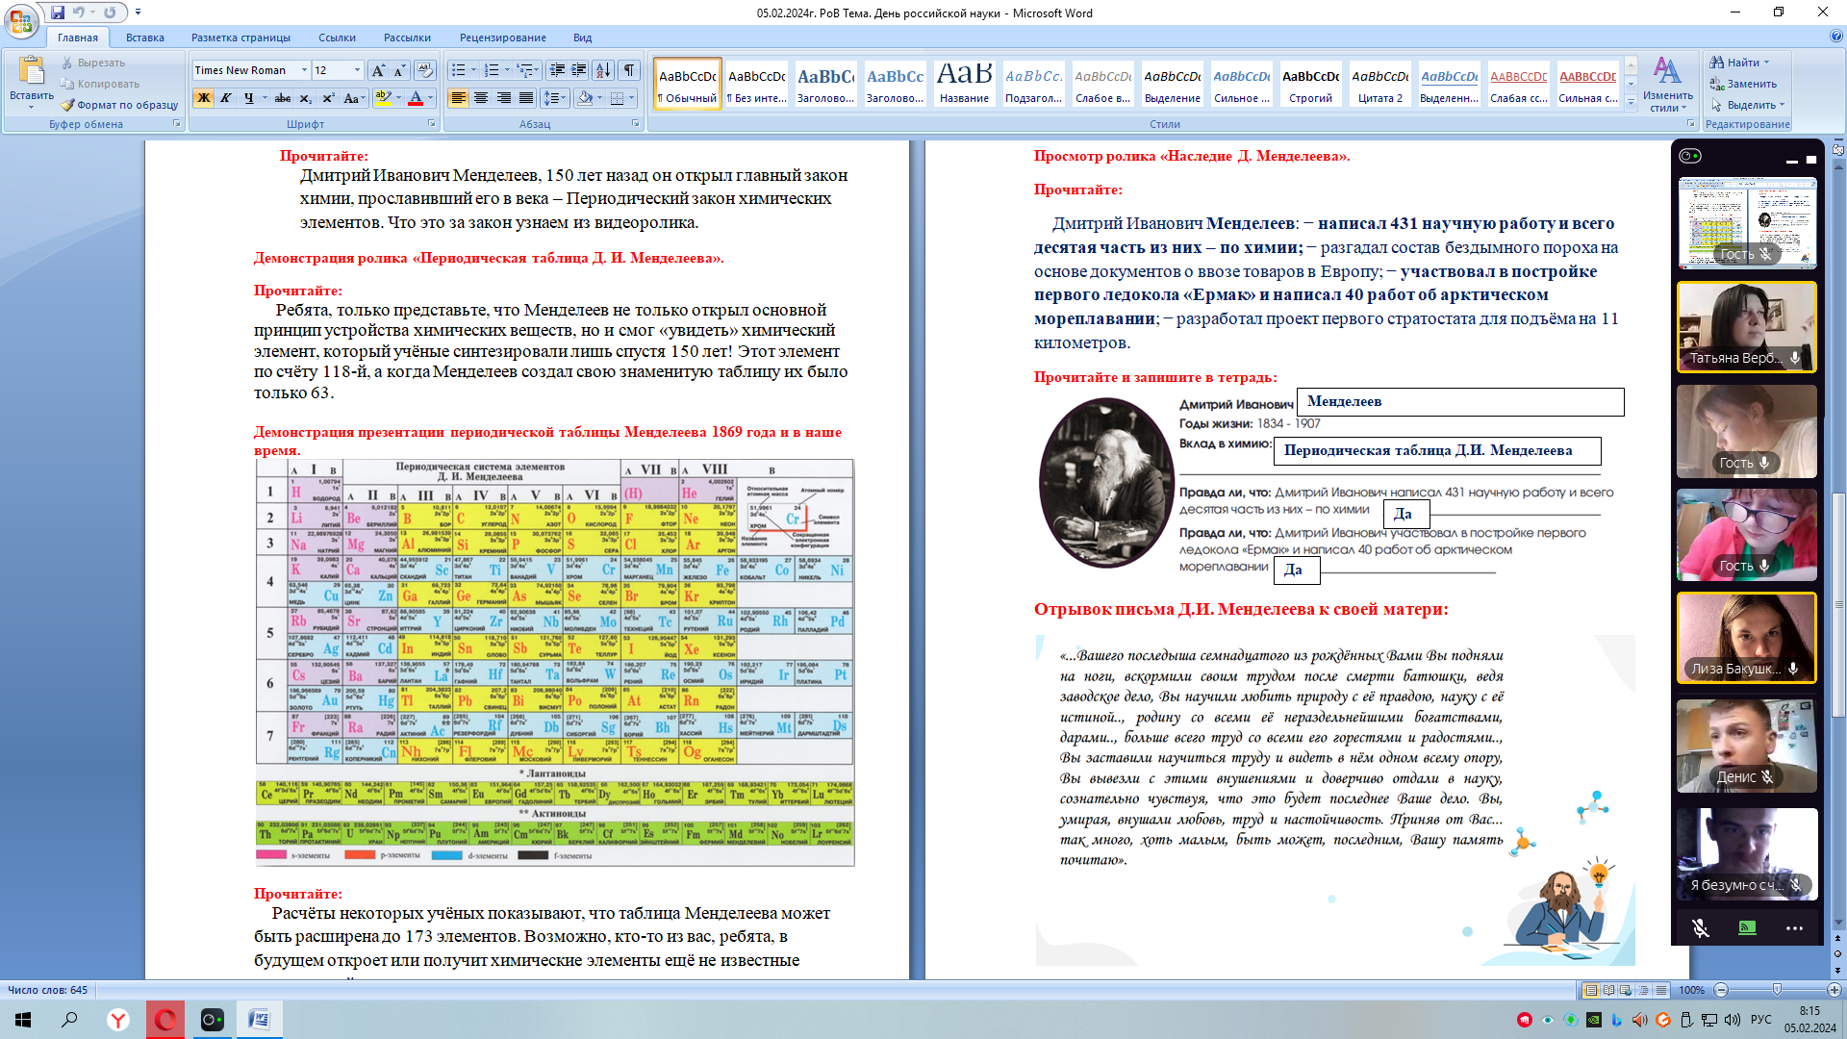1847x1039 pixels.
Task: Apply yellow text highlight color
Action: coord(384,98)
